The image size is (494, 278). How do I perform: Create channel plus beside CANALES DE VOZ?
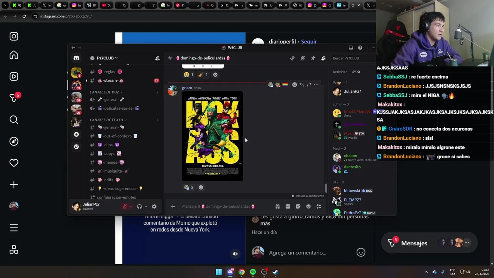pos(157,92)
